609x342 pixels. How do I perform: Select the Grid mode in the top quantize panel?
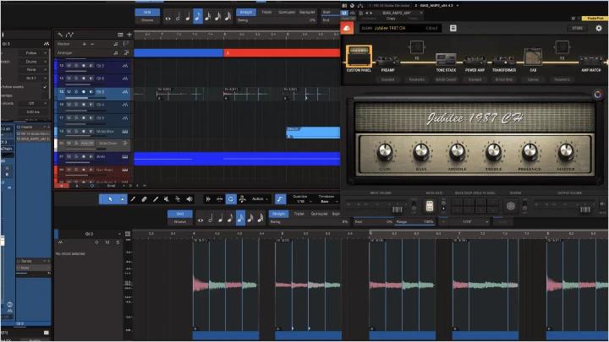click(x=147, y=12)
